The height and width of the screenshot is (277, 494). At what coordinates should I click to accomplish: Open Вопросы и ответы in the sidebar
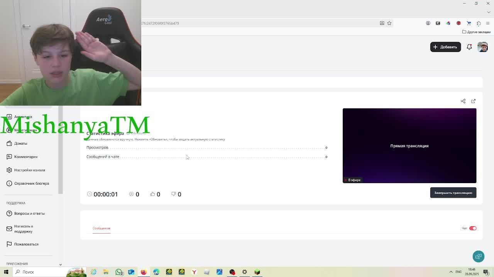pyautogui.click(x=25, y=214)
